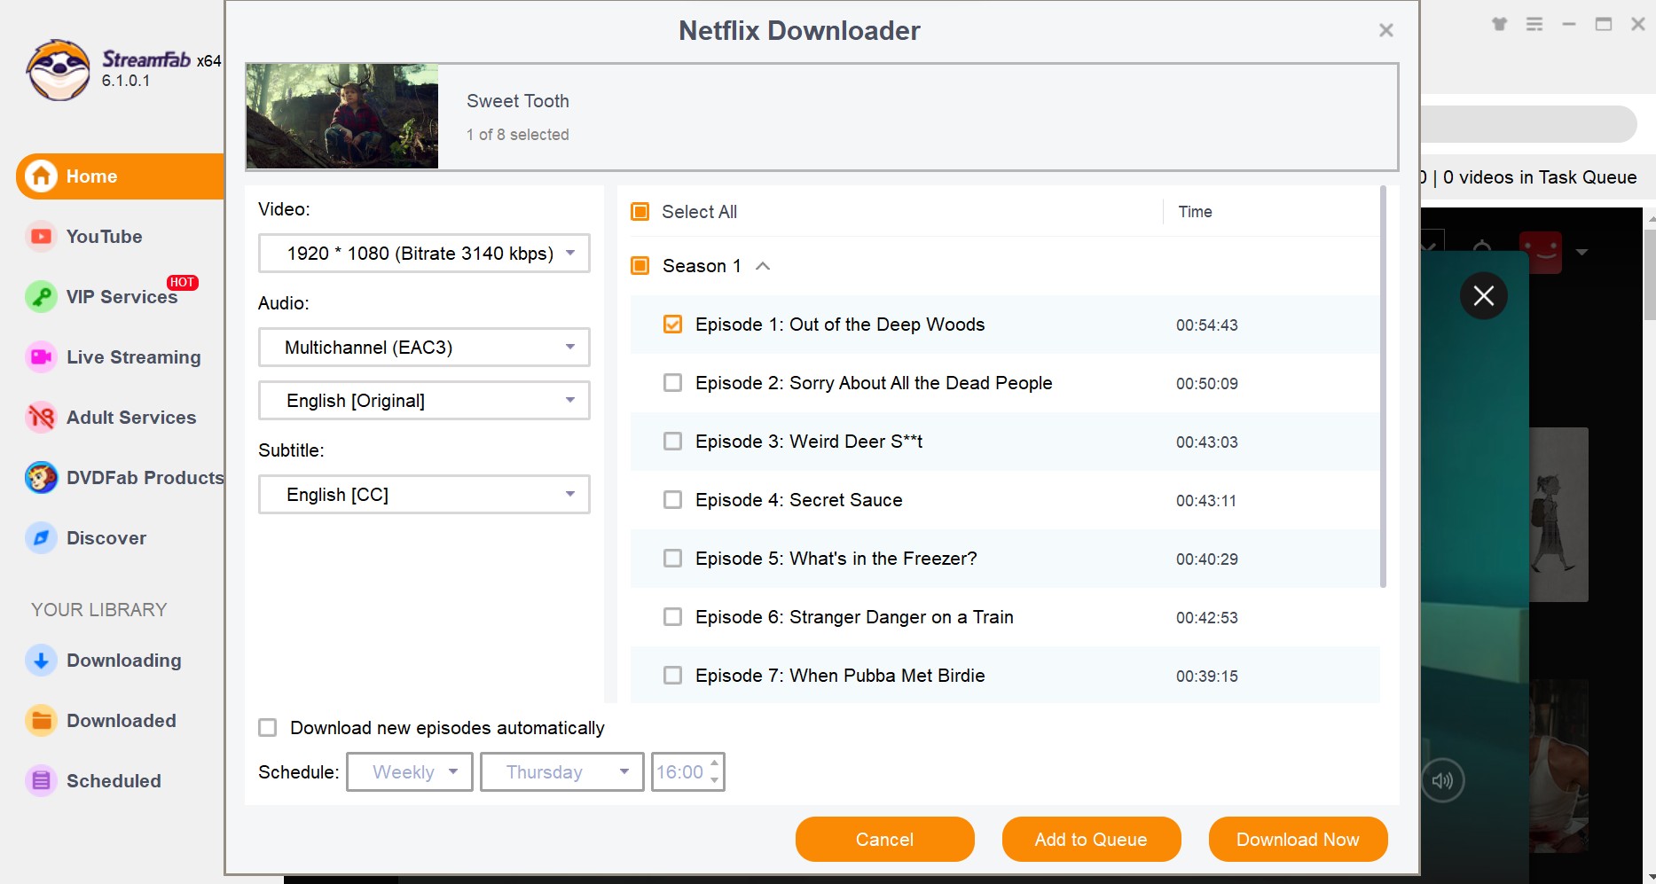This screenshot has height=884, width=1656.
Task: Close the background video overlay with round X
Action: (x=1484, y=296)
